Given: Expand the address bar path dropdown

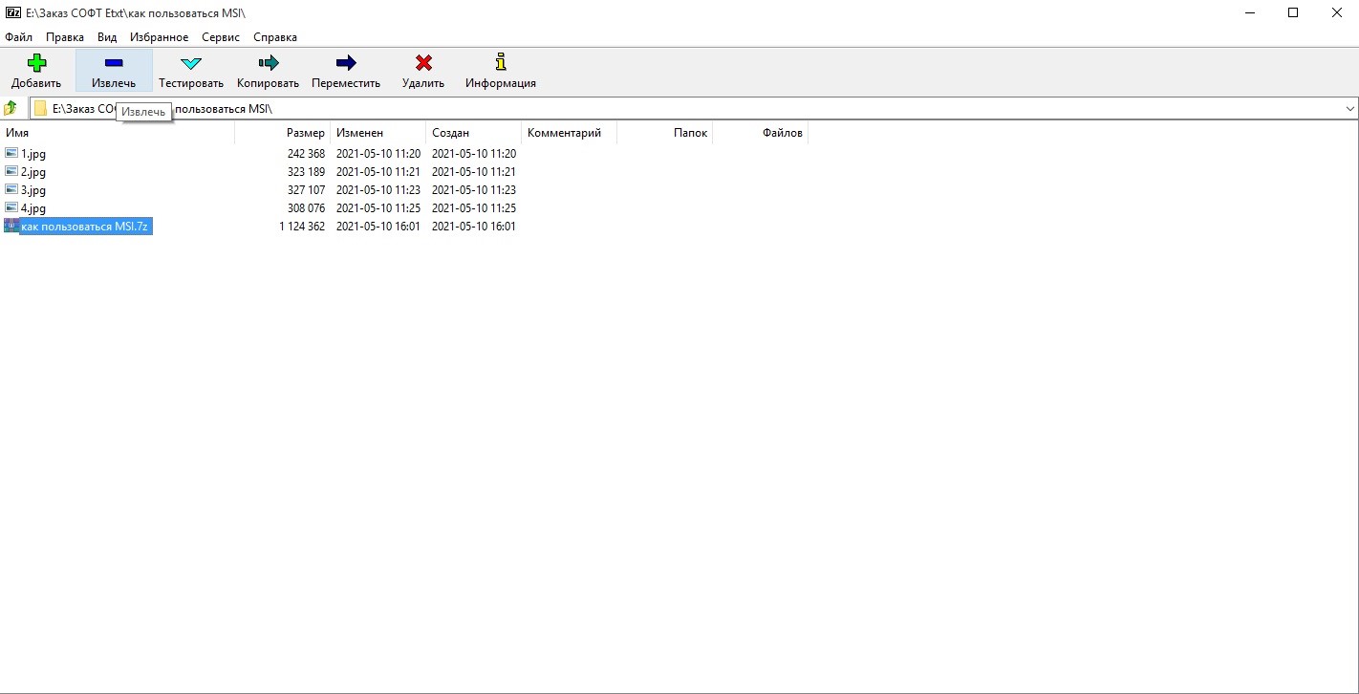Looking at the screenshot, I should pyautogui.click(x=1349, y=109).
